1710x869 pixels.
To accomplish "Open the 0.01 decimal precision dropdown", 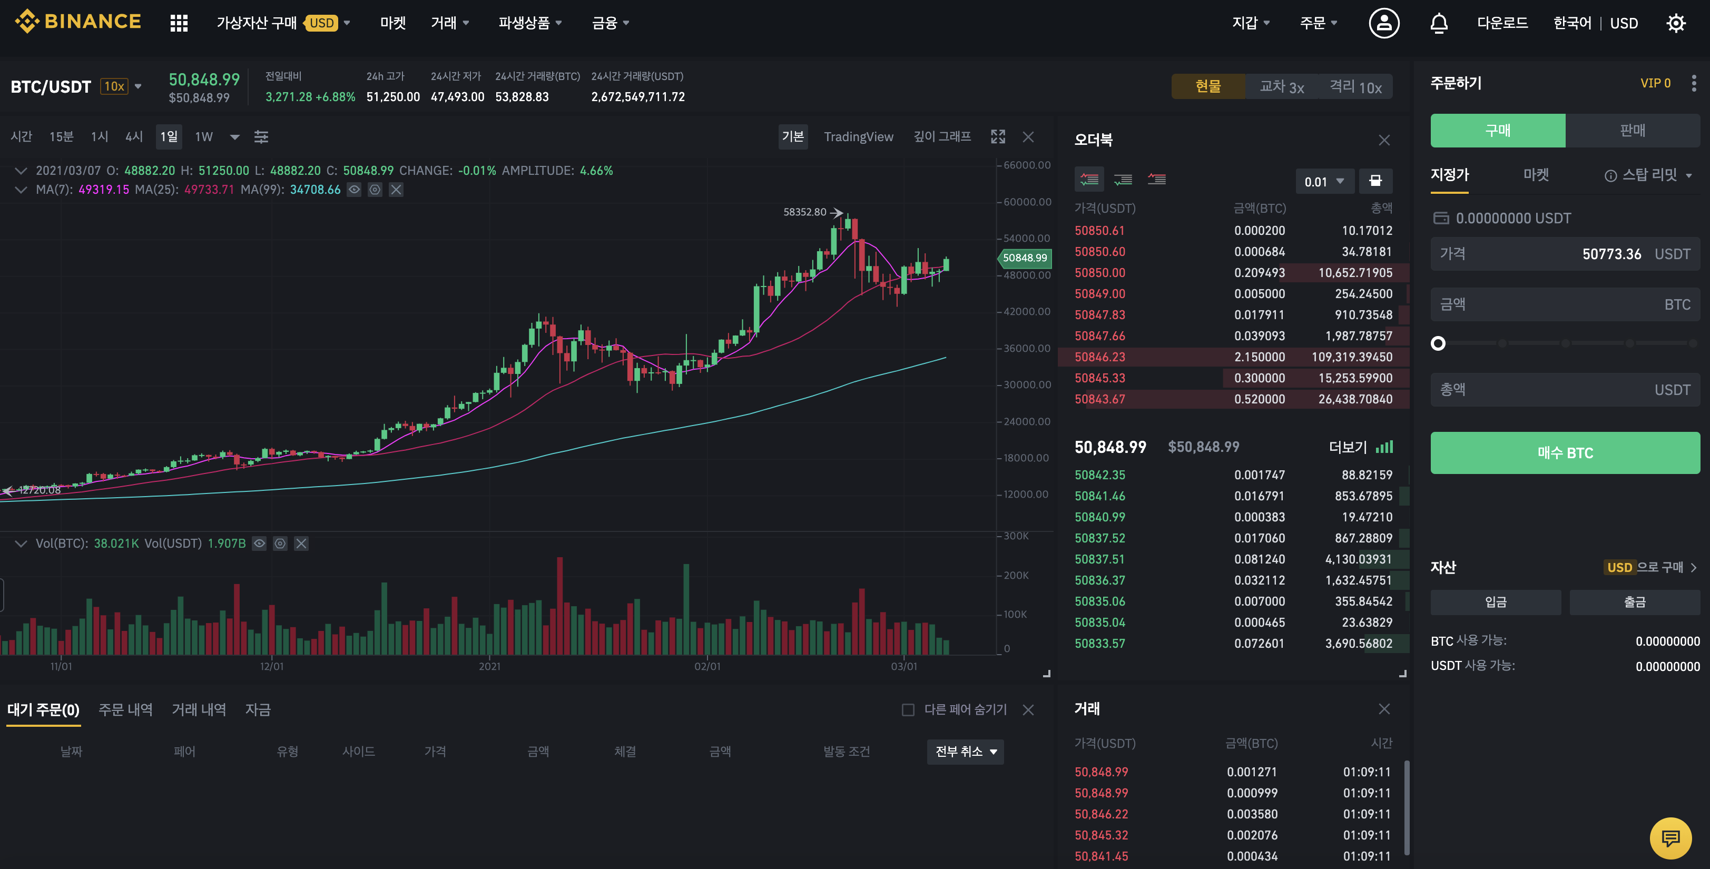I will pos(1324,181).
